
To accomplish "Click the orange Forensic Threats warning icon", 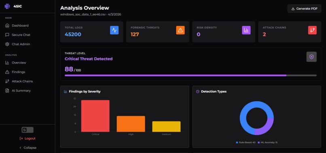I will pyautogui.click(x=180, y=30).
